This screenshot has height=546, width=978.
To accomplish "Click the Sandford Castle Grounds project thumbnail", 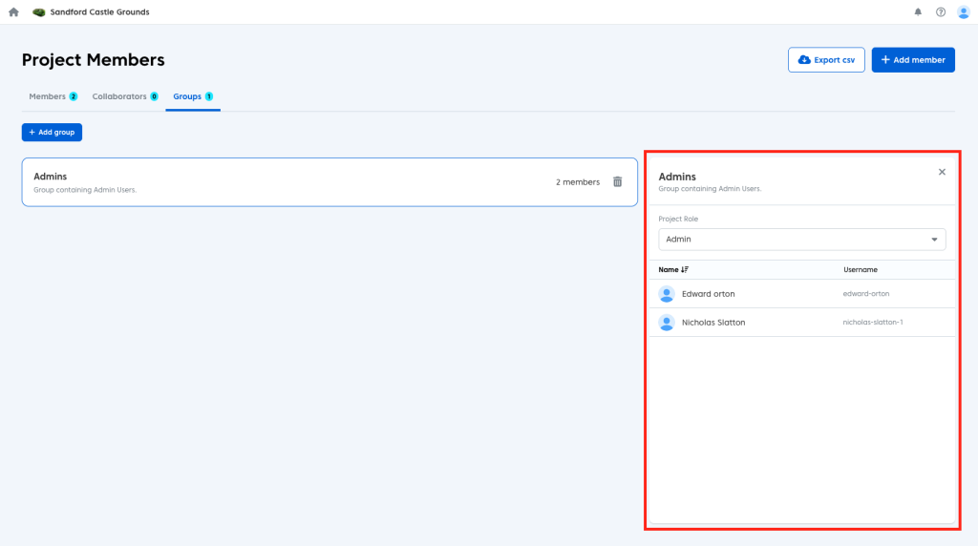I will (39, 12).
